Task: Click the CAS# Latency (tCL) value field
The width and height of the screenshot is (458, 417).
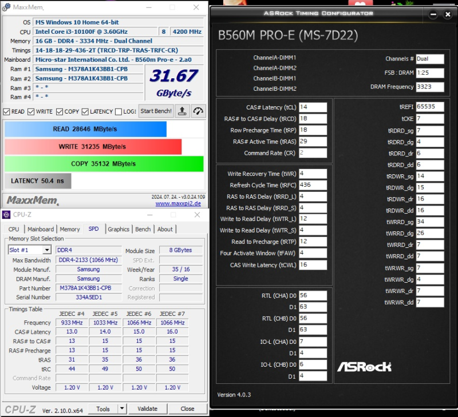Action: point(313,107)
